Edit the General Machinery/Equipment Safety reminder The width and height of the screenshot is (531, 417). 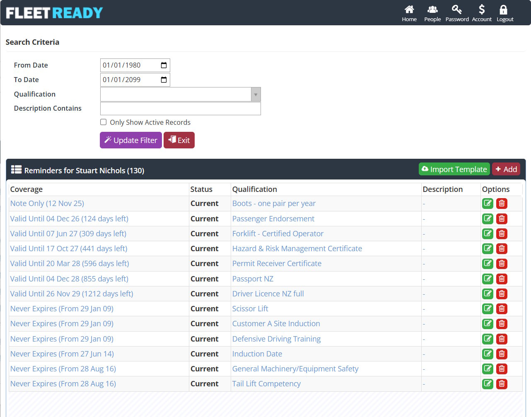tap(488, 369)
